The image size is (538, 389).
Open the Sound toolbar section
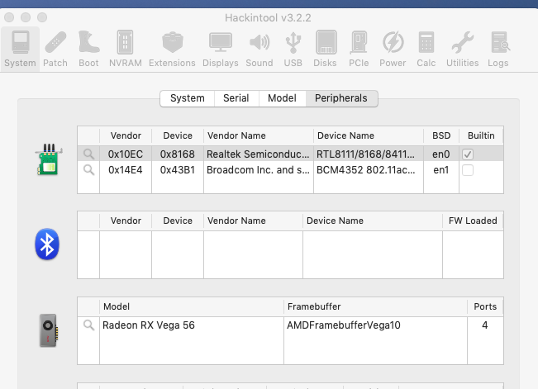pyautogui.click(x=259, y=49)
